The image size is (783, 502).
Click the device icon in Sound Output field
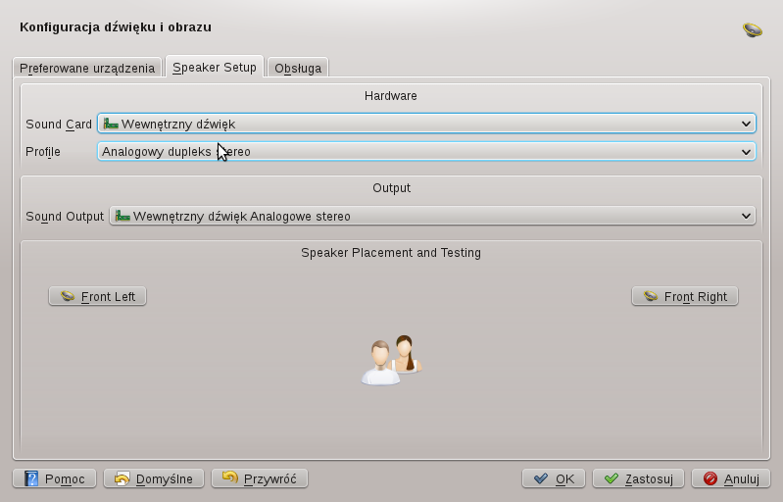pyautogui.click(x=122, y=216)
